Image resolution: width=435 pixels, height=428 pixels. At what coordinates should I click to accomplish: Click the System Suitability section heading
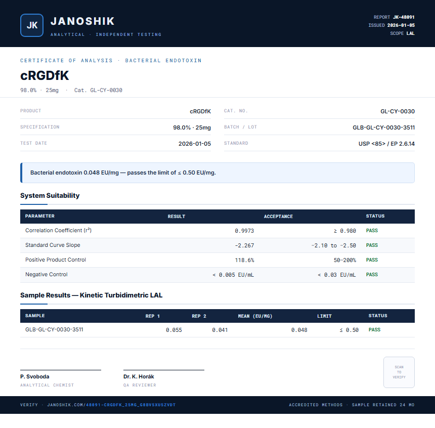50,195
